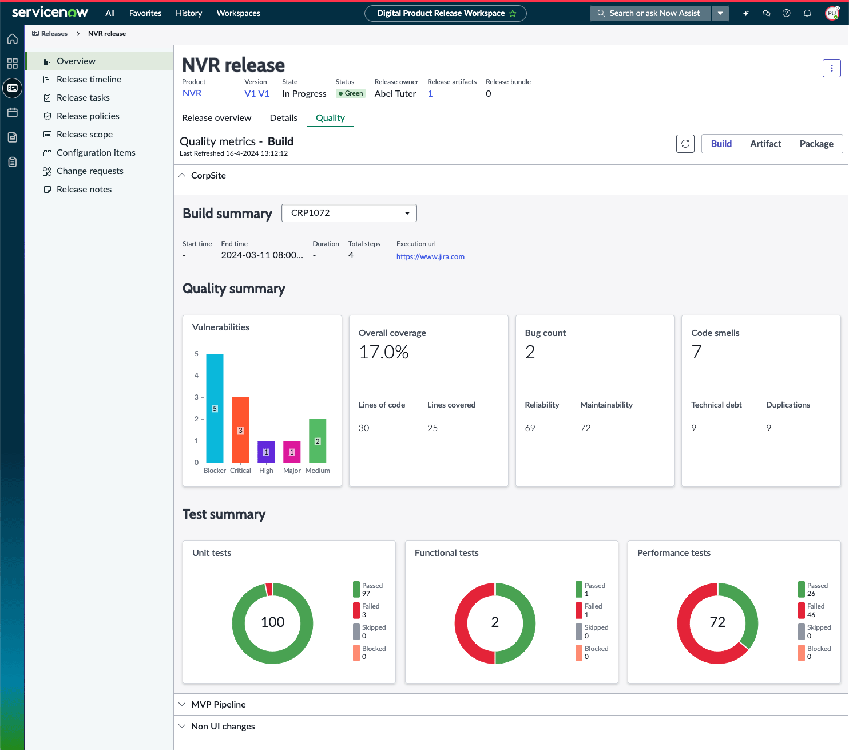Open the History menu
Screen dimensions: 849x750
tap(189, 13)
